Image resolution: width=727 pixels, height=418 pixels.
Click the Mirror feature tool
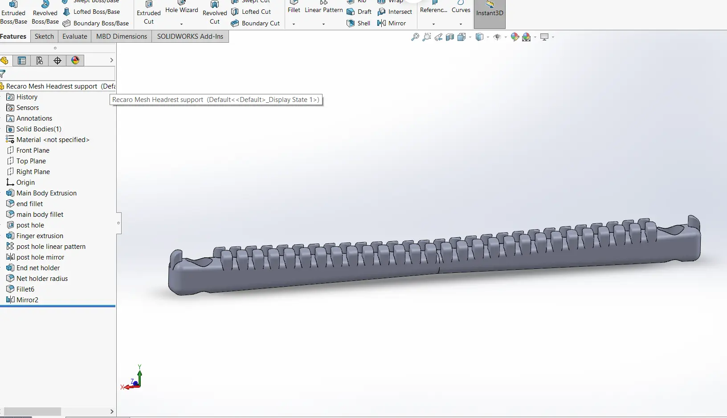pyautogui.click(x=392, y=23)
